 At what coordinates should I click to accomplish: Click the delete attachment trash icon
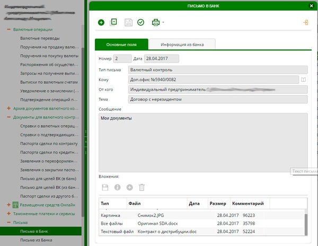pos(142,187)
